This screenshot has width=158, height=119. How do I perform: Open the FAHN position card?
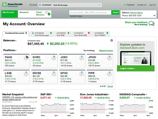coord(17,61)
